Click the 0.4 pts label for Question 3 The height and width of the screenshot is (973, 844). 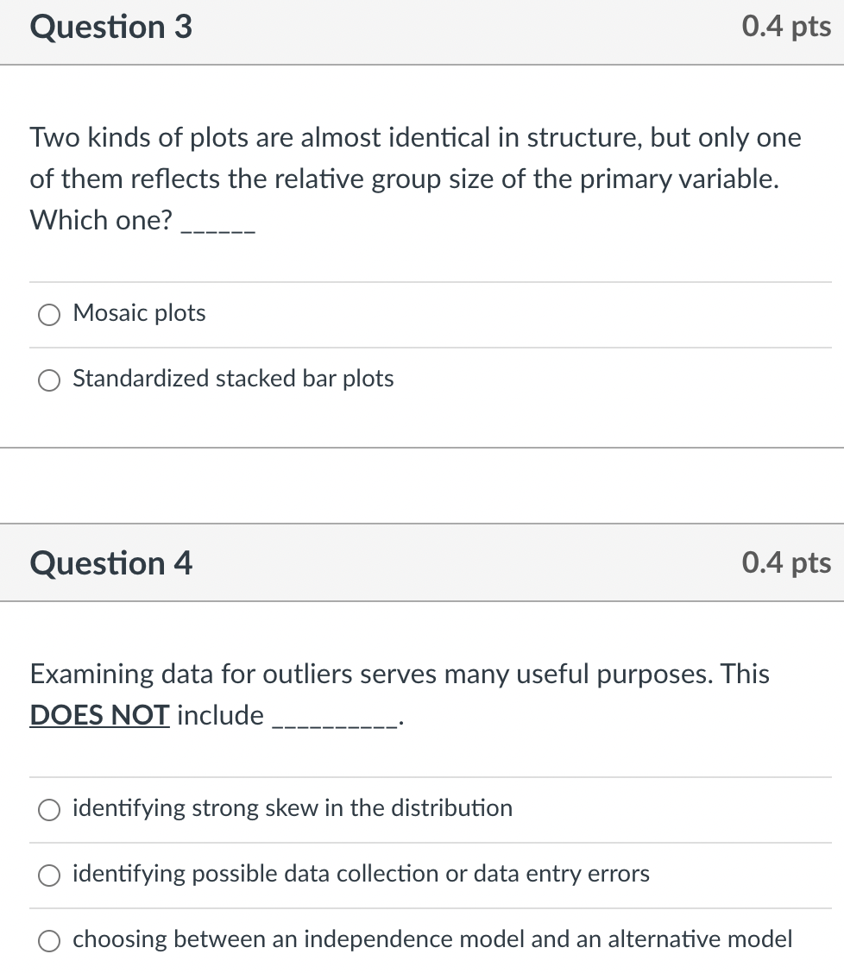[x=787, y=27]
